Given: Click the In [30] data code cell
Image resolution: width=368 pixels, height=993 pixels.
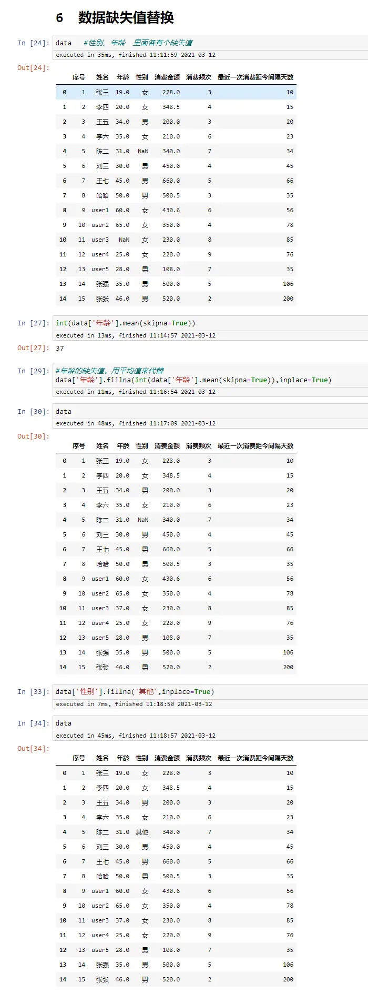Looking at the screenshot, I should coord(210,412).
